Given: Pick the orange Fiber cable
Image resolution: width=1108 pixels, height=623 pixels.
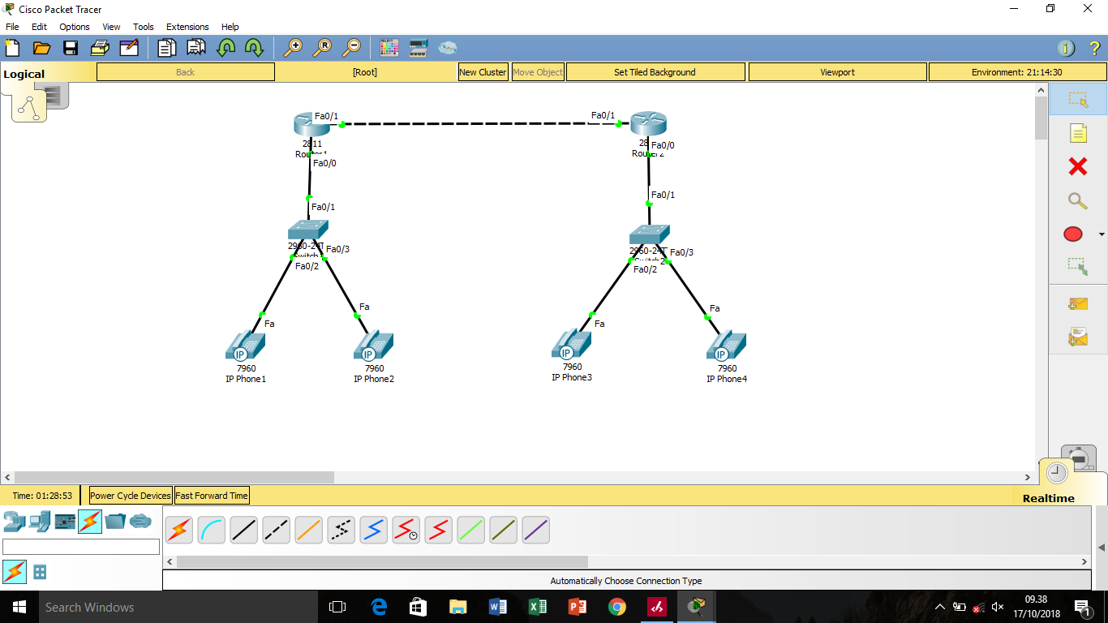Looking at the screenshot, I should (x=309, y=531).
